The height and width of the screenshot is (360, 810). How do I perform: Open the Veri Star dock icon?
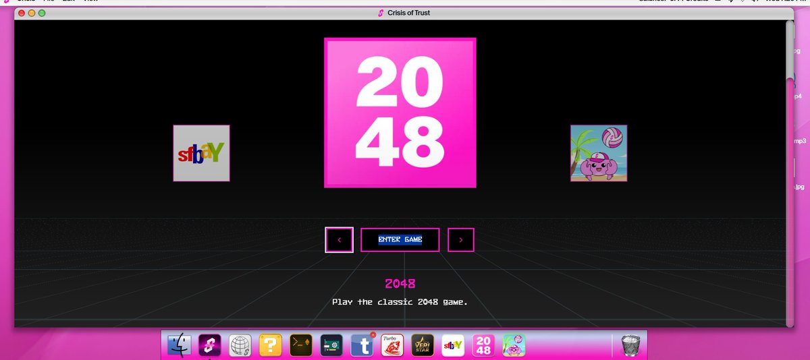(423, 345)
